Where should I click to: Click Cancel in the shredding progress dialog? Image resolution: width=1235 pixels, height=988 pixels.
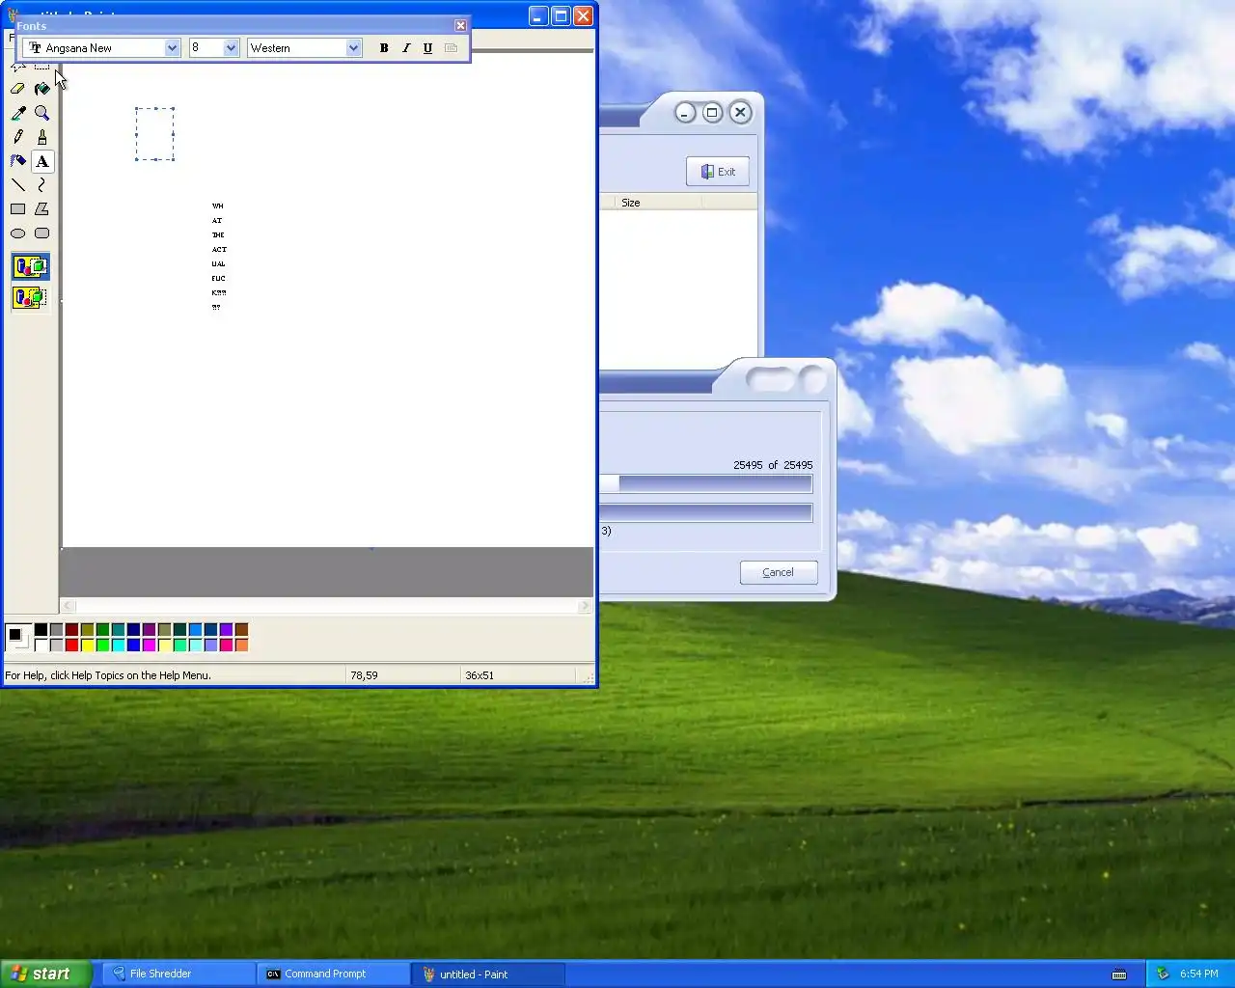[779, 572]
